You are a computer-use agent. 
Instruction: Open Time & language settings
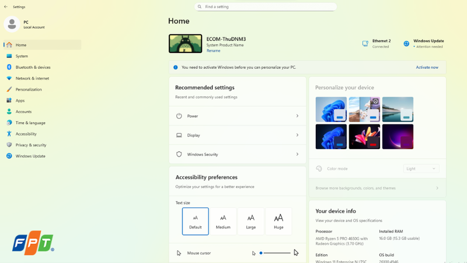42,123
